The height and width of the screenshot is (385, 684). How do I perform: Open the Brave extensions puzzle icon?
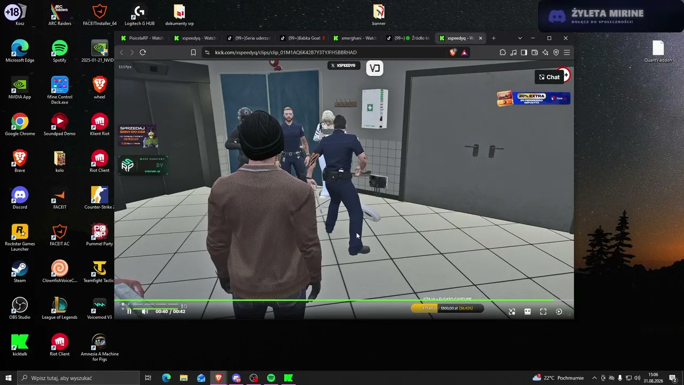click(503, 52)
